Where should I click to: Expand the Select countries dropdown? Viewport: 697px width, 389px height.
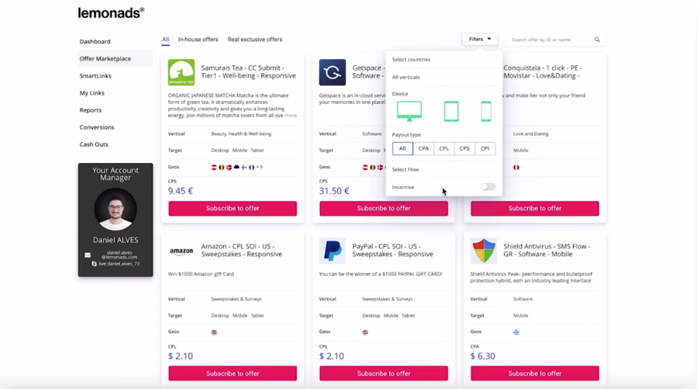[443, 60]
